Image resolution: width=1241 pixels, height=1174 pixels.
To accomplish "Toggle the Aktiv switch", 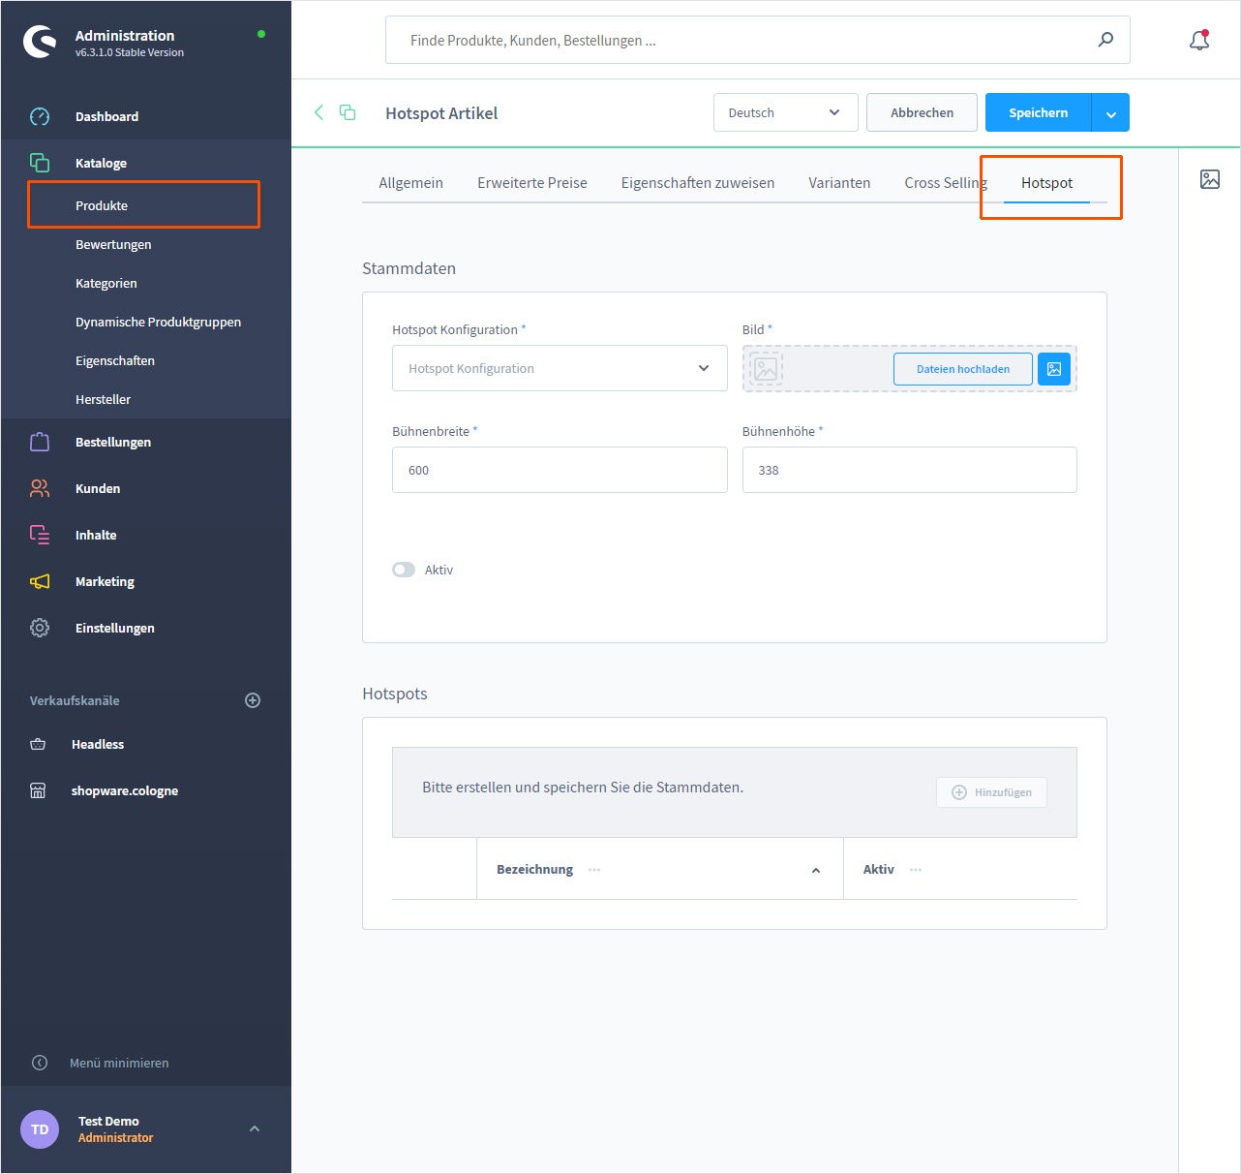I will (404, 570).
